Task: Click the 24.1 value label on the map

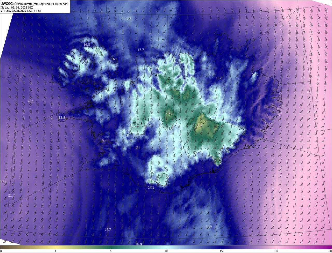Action: pyautogui.click(x=3, y=182)
